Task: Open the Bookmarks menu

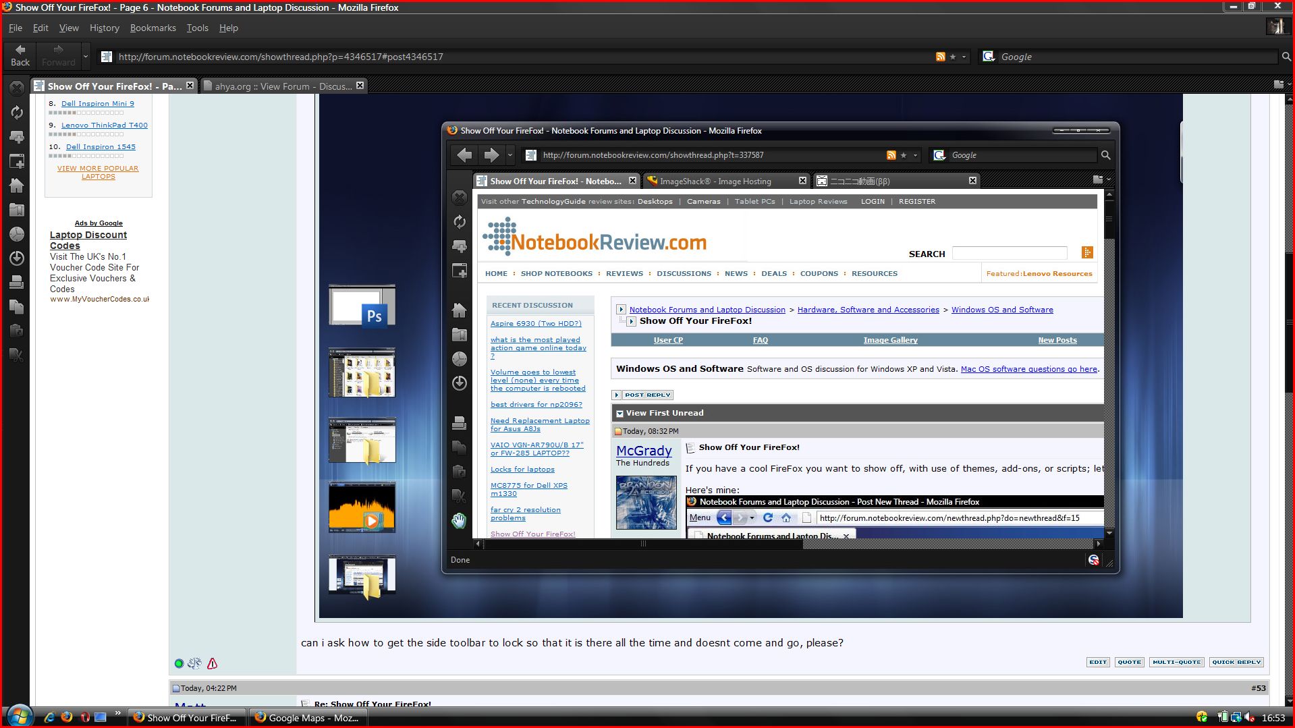Action: tap(153, 28)
